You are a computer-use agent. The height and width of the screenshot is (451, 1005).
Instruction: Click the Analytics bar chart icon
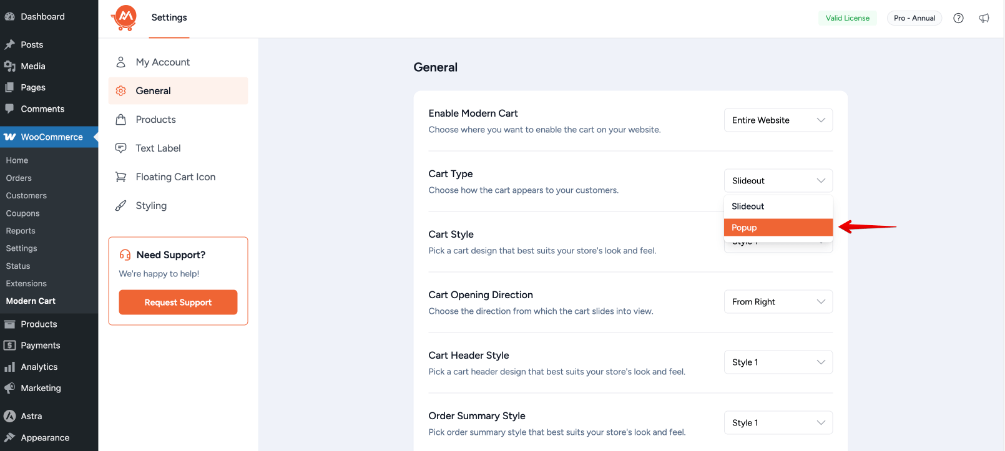point(9,367)
